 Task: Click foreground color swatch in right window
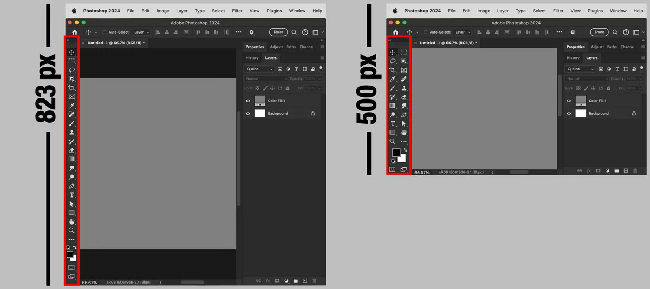(x=396, y=153)
